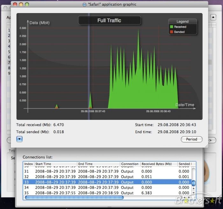Image resolution: width=223 pixels, height=209 pixels.
Task: Click the horizontal scrollbar of the connections list
Action: 74,198
